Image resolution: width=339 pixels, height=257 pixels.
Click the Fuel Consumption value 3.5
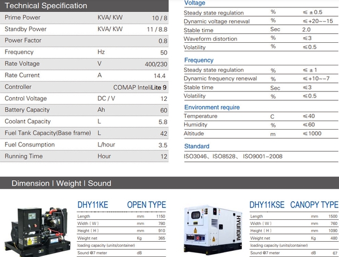163,145
